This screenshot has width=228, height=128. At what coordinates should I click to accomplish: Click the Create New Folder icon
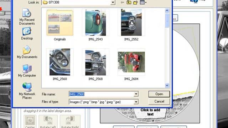(135, 2)
